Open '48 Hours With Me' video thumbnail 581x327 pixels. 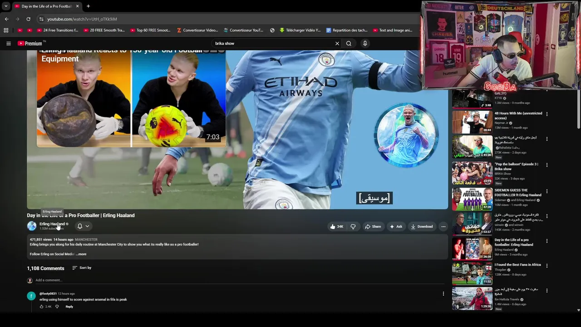tap(472, 121)
